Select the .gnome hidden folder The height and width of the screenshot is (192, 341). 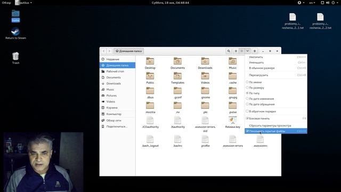(x=205, y=93)
